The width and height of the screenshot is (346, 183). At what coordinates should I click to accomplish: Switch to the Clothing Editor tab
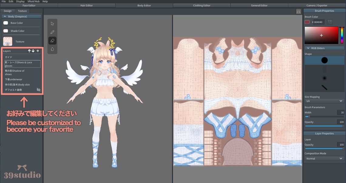click(202, 5)
